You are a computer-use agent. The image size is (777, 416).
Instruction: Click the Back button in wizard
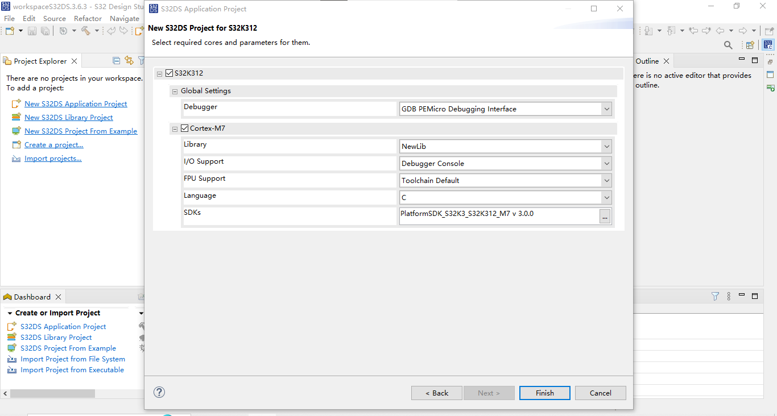pyautogui.click(x=437, y=393)
